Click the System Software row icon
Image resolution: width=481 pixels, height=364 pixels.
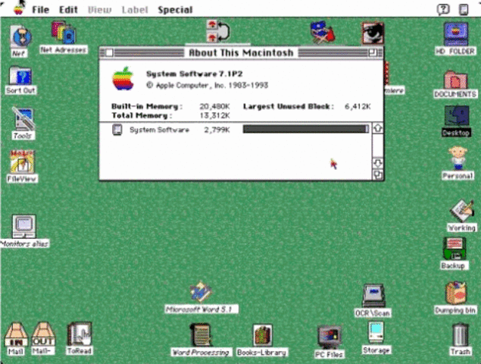(x=117, y=130)
